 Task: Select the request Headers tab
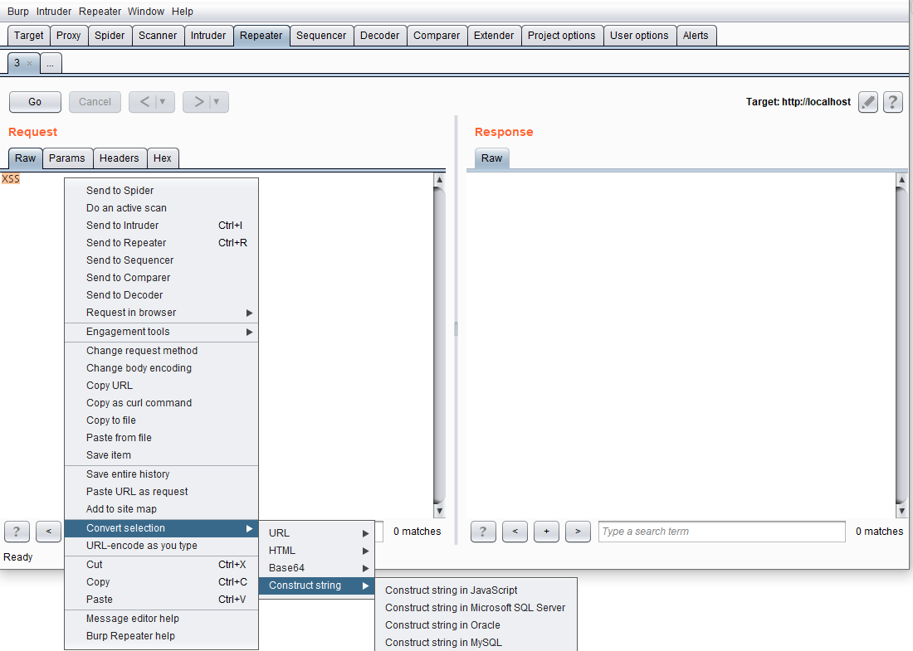(120, 158)
